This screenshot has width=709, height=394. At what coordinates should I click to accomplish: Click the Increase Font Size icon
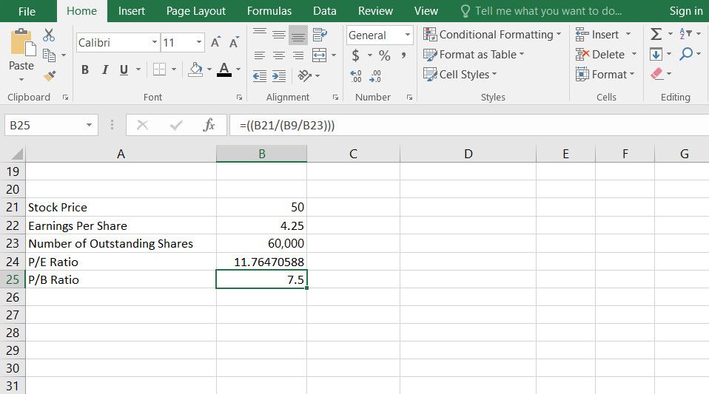click(x=215, y=43)
